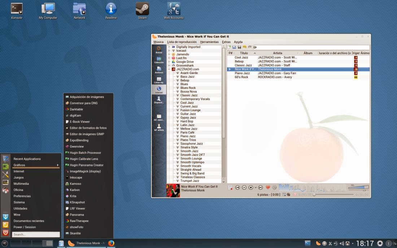Open Firefox from the taskbar
Image resolution: width=397 pixels, height=248 pixels.
tap(111, 243)
